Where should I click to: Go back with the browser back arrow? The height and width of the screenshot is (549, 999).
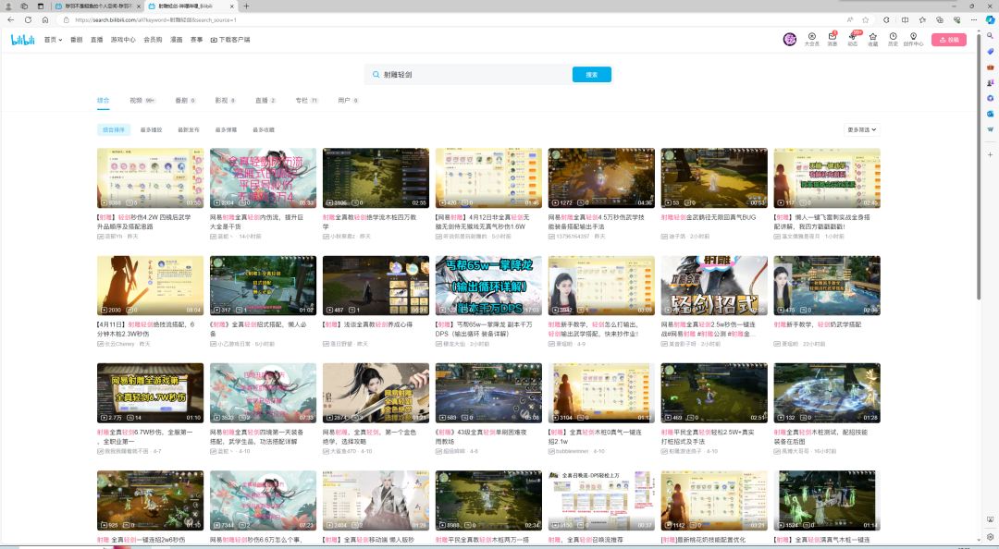pyautogui.click(x=11, y=19)
